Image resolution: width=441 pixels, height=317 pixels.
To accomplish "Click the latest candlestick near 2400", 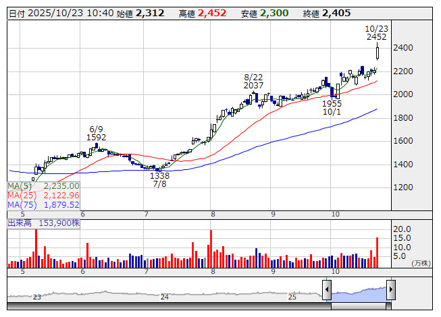I will (378, 53).
